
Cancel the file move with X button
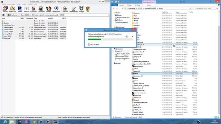point(132,37)
